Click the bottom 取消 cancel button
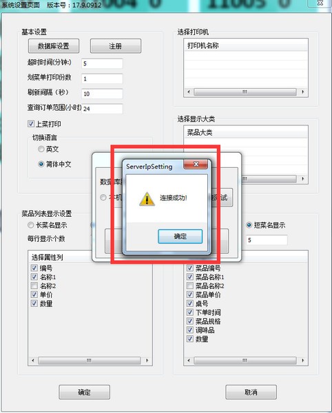Screen dimensions: 332x413 (x=251, y=392)
